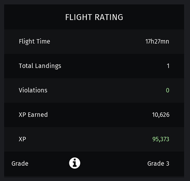Click the 17h27mn flight time value
190x181 pixels.
pyautogui.click(x=157, y=41)
